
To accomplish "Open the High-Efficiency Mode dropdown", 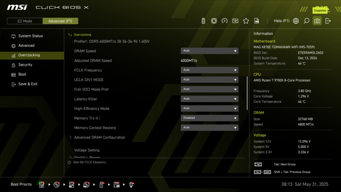I will coord(210,108).
